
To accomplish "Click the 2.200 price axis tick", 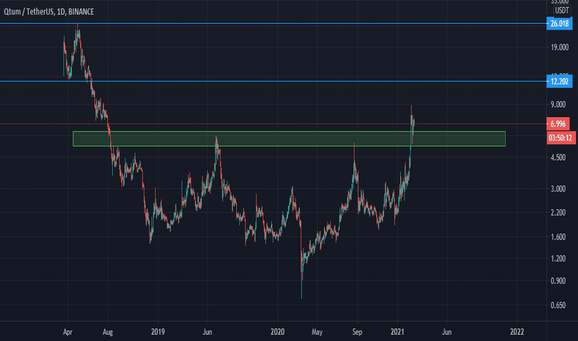I will pyautogui.click(x=558, y=212).
